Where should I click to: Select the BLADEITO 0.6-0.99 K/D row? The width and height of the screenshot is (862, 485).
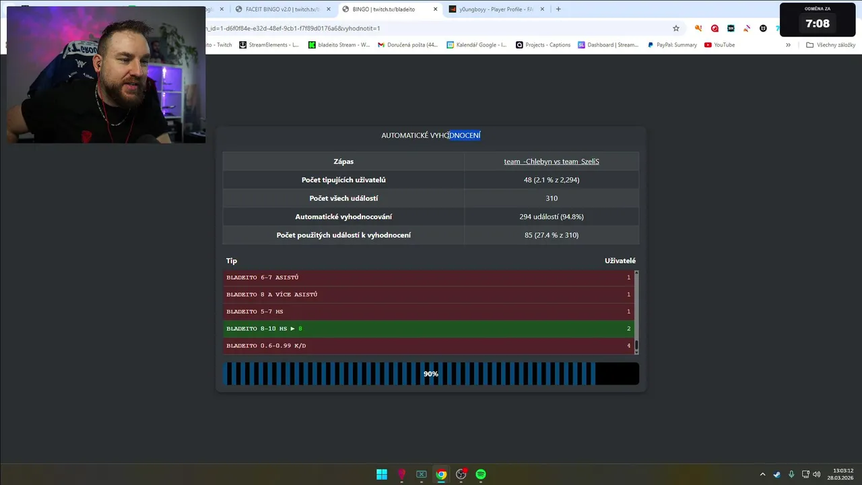pos(428,346)
